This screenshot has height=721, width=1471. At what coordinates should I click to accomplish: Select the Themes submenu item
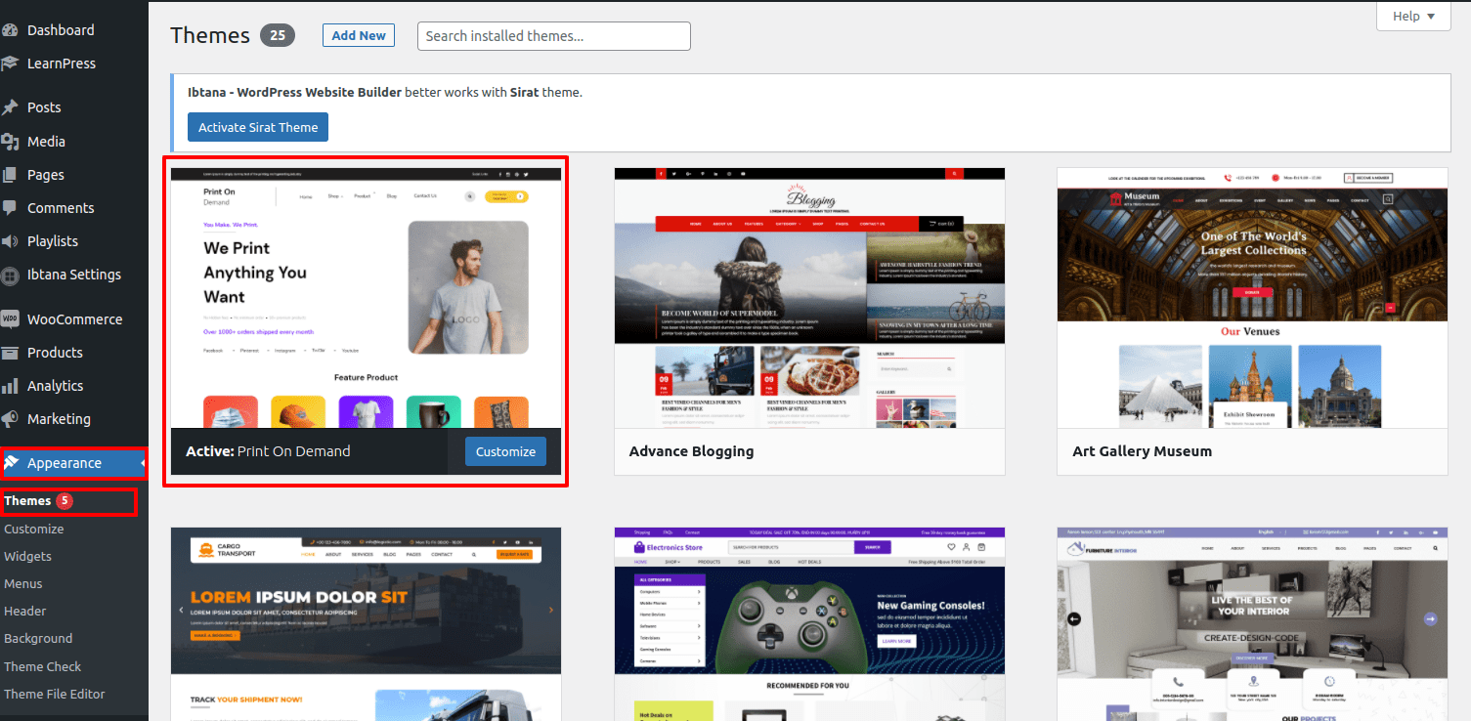tap(27, 501)
